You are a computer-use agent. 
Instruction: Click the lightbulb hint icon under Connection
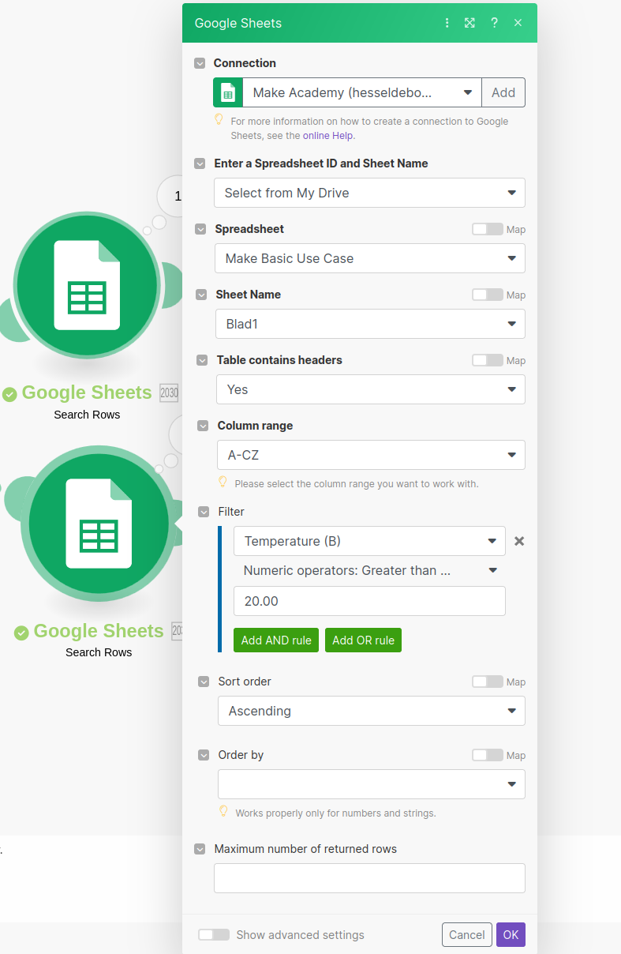pos(219,120)
